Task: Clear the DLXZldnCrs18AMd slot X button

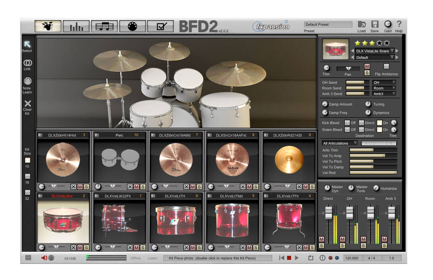Action: click(186, 187)
